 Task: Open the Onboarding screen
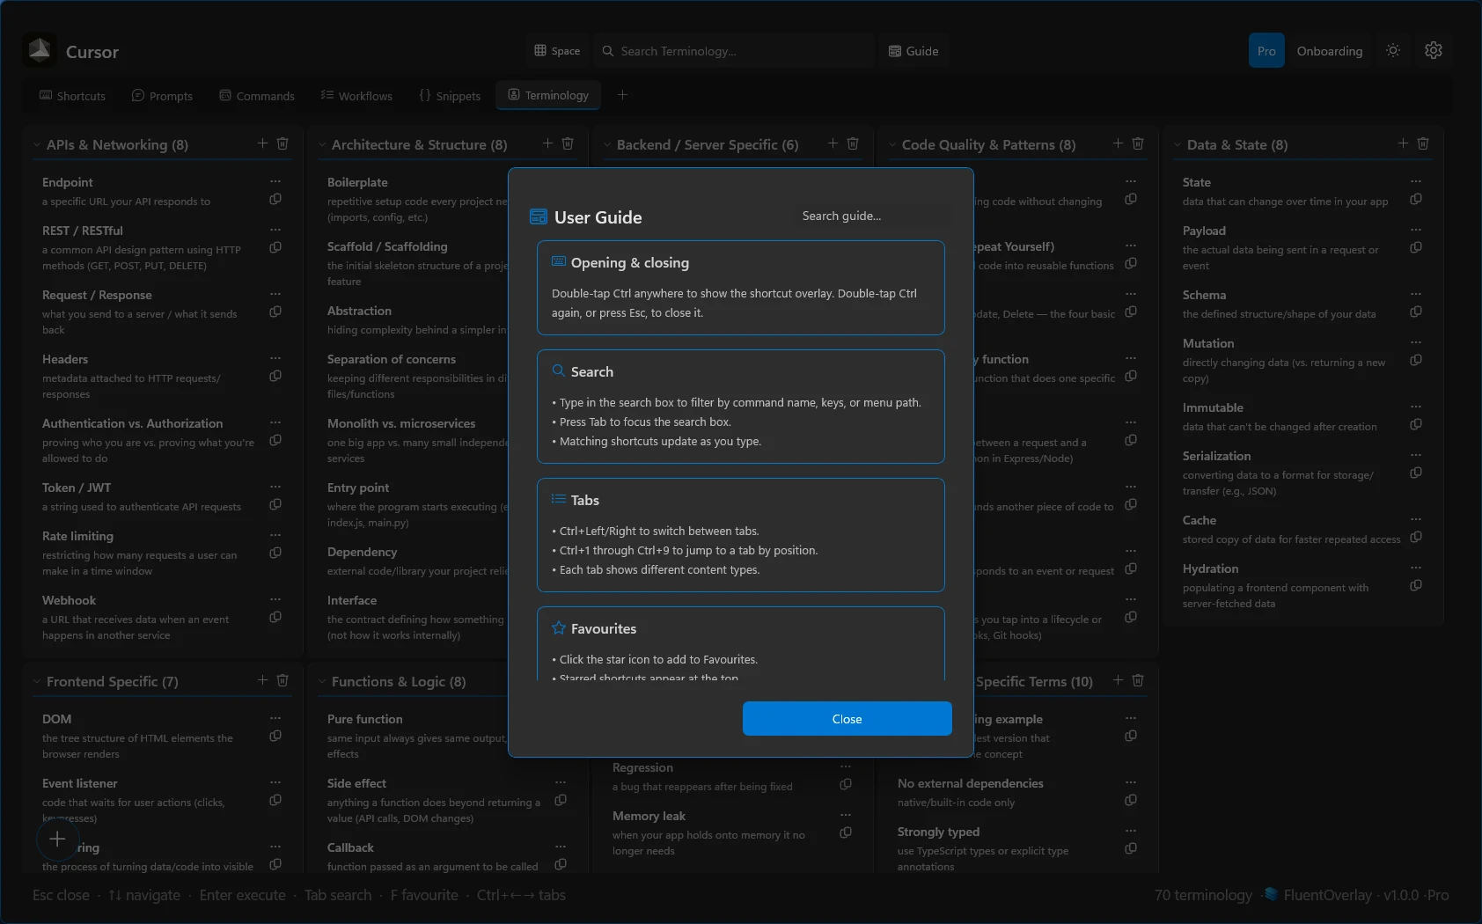click(x=1329, y=50)
